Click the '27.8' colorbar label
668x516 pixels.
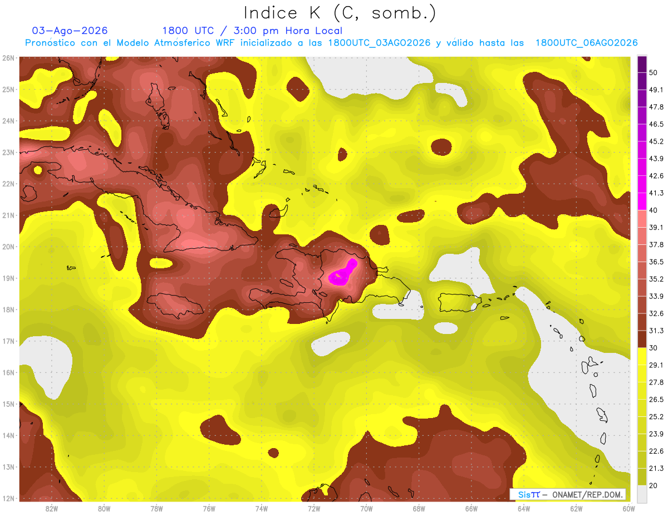(x=656, y=382)
